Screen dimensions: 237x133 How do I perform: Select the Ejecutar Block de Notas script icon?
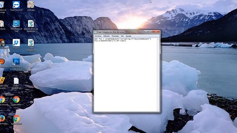click(x=31, y=26)
